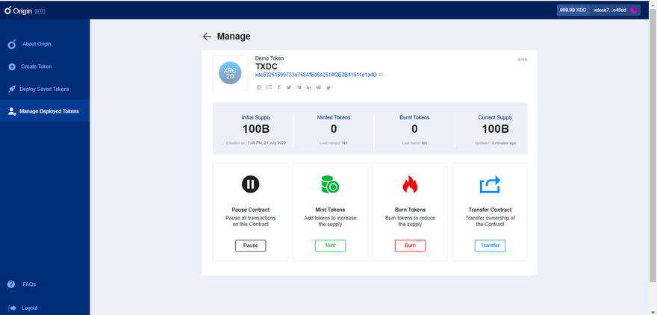Click the wallet address in the header

pos(610,10)
